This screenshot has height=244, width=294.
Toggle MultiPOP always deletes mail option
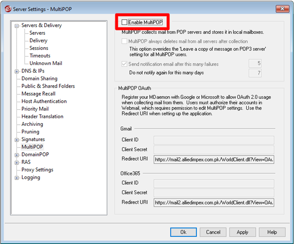[124, 41]
